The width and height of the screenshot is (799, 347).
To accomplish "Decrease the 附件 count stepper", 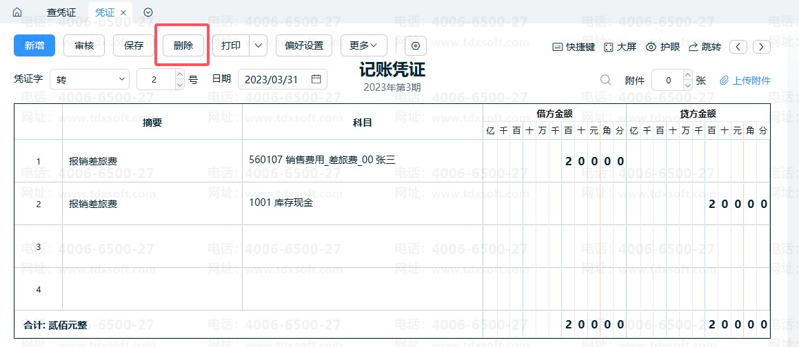I will [x=687, y=85].
